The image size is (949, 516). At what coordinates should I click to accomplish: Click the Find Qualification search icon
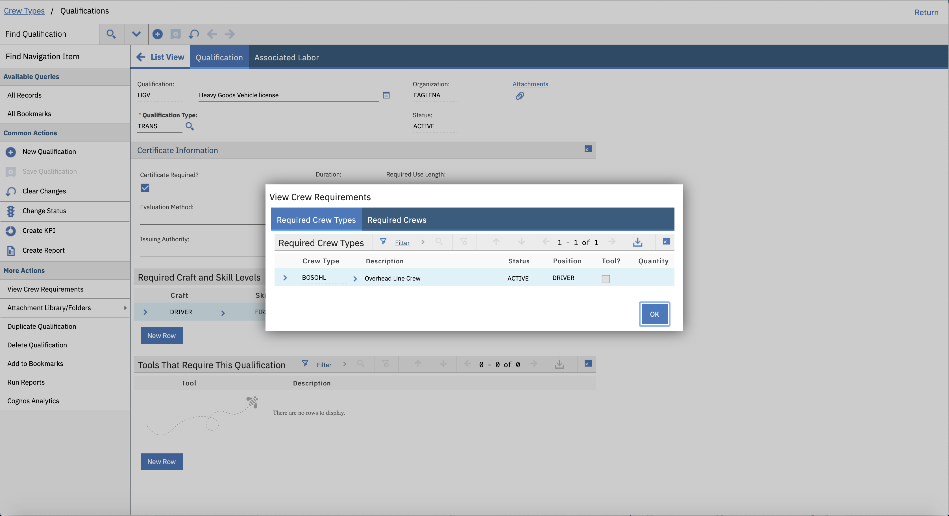111,34
